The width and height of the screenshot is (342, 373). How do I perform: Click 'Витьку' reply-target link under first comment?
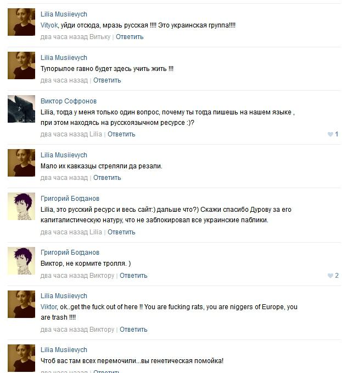(x=100, y=37)
